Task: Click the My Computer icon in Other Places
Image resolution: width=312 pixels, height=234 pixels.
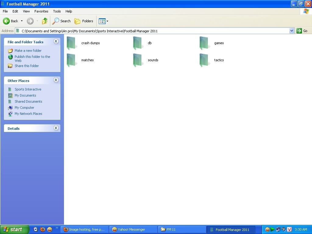Action: [10, 108]
